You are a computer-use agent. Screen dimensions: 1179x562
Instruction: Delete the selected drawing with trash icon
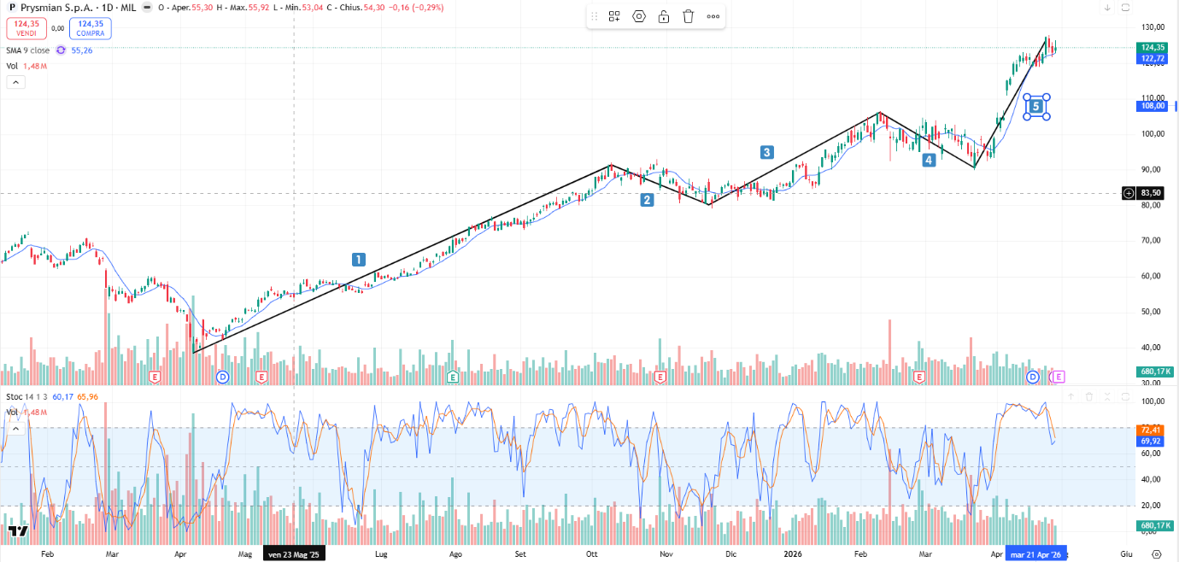click(689, 16)
